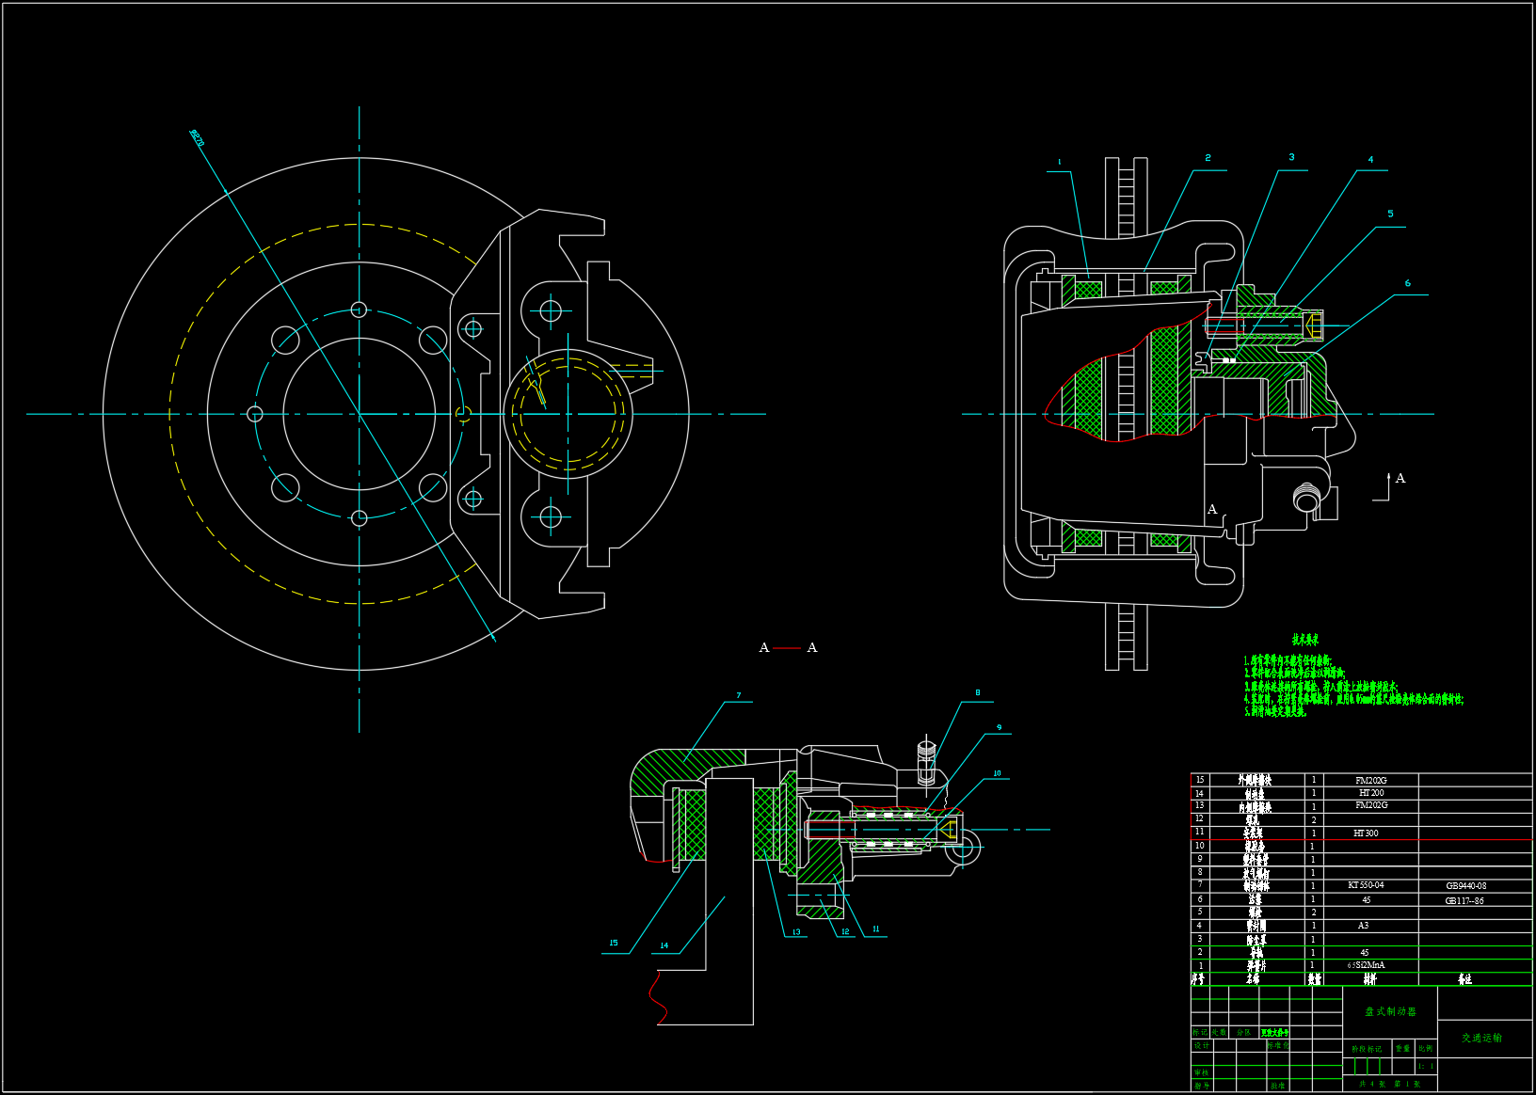Click callout number 15 below section view
Image resolution: width=1536 pixels, height=1095 pixels.
614,943
